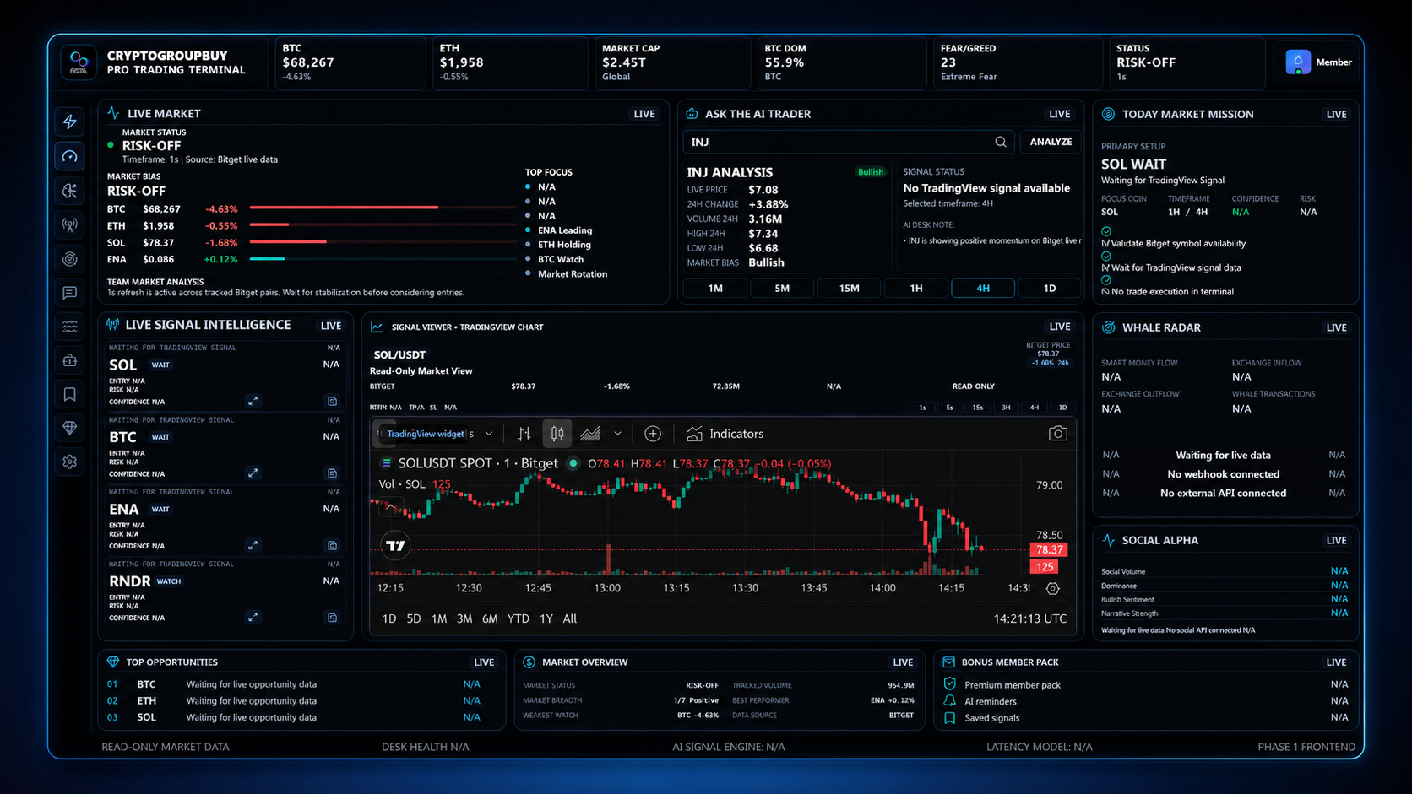This screenshot has width=1412, height=794.
Task: Click the SOL red change bar
Action: (x=288, y=242)
